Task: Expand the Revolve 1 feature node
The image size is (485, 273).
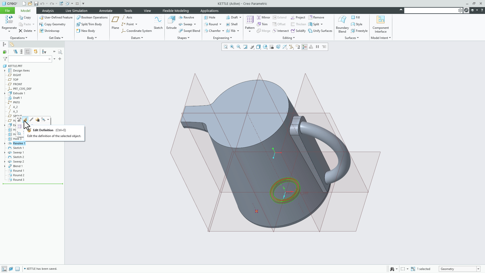Action: point(5,143)
